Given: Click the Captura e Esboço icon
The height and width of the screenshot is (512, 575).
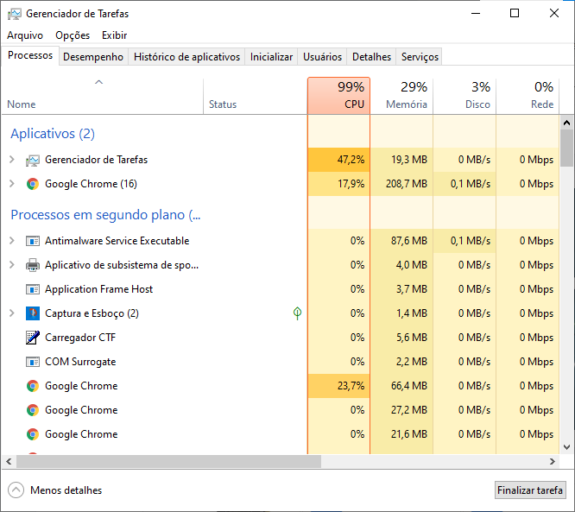Looking at the screenshot, I should tap(33, 313).
